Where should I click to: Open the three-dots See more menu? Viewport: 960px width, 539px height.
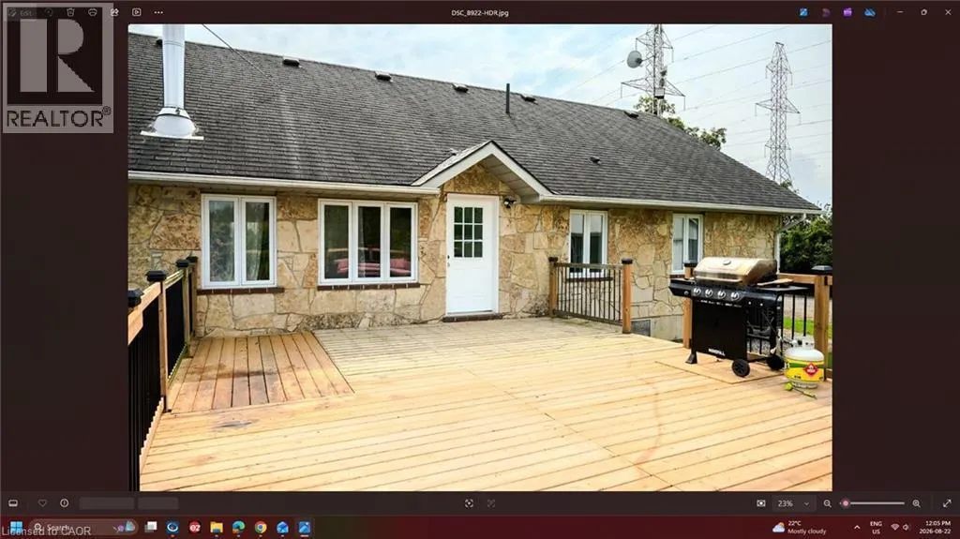pos(158,12)
